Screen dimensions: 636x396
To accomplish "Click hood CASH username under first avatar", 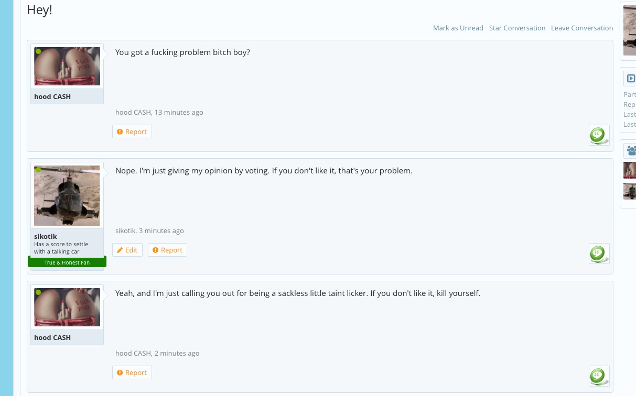I will point(52,96).
